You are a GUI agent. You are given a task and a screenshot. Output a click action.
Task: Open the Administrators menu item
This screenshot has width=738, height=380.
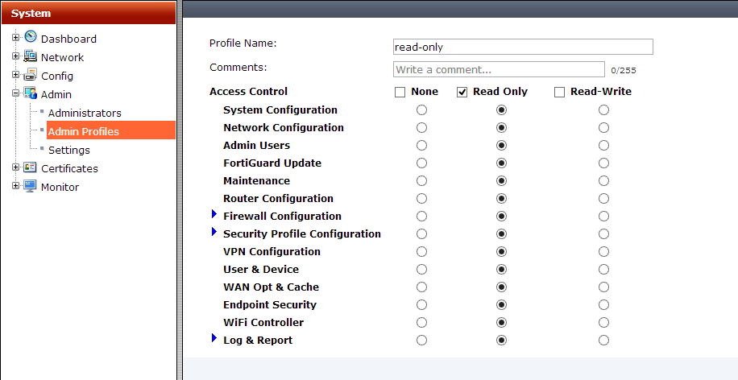tap(85, 113)
